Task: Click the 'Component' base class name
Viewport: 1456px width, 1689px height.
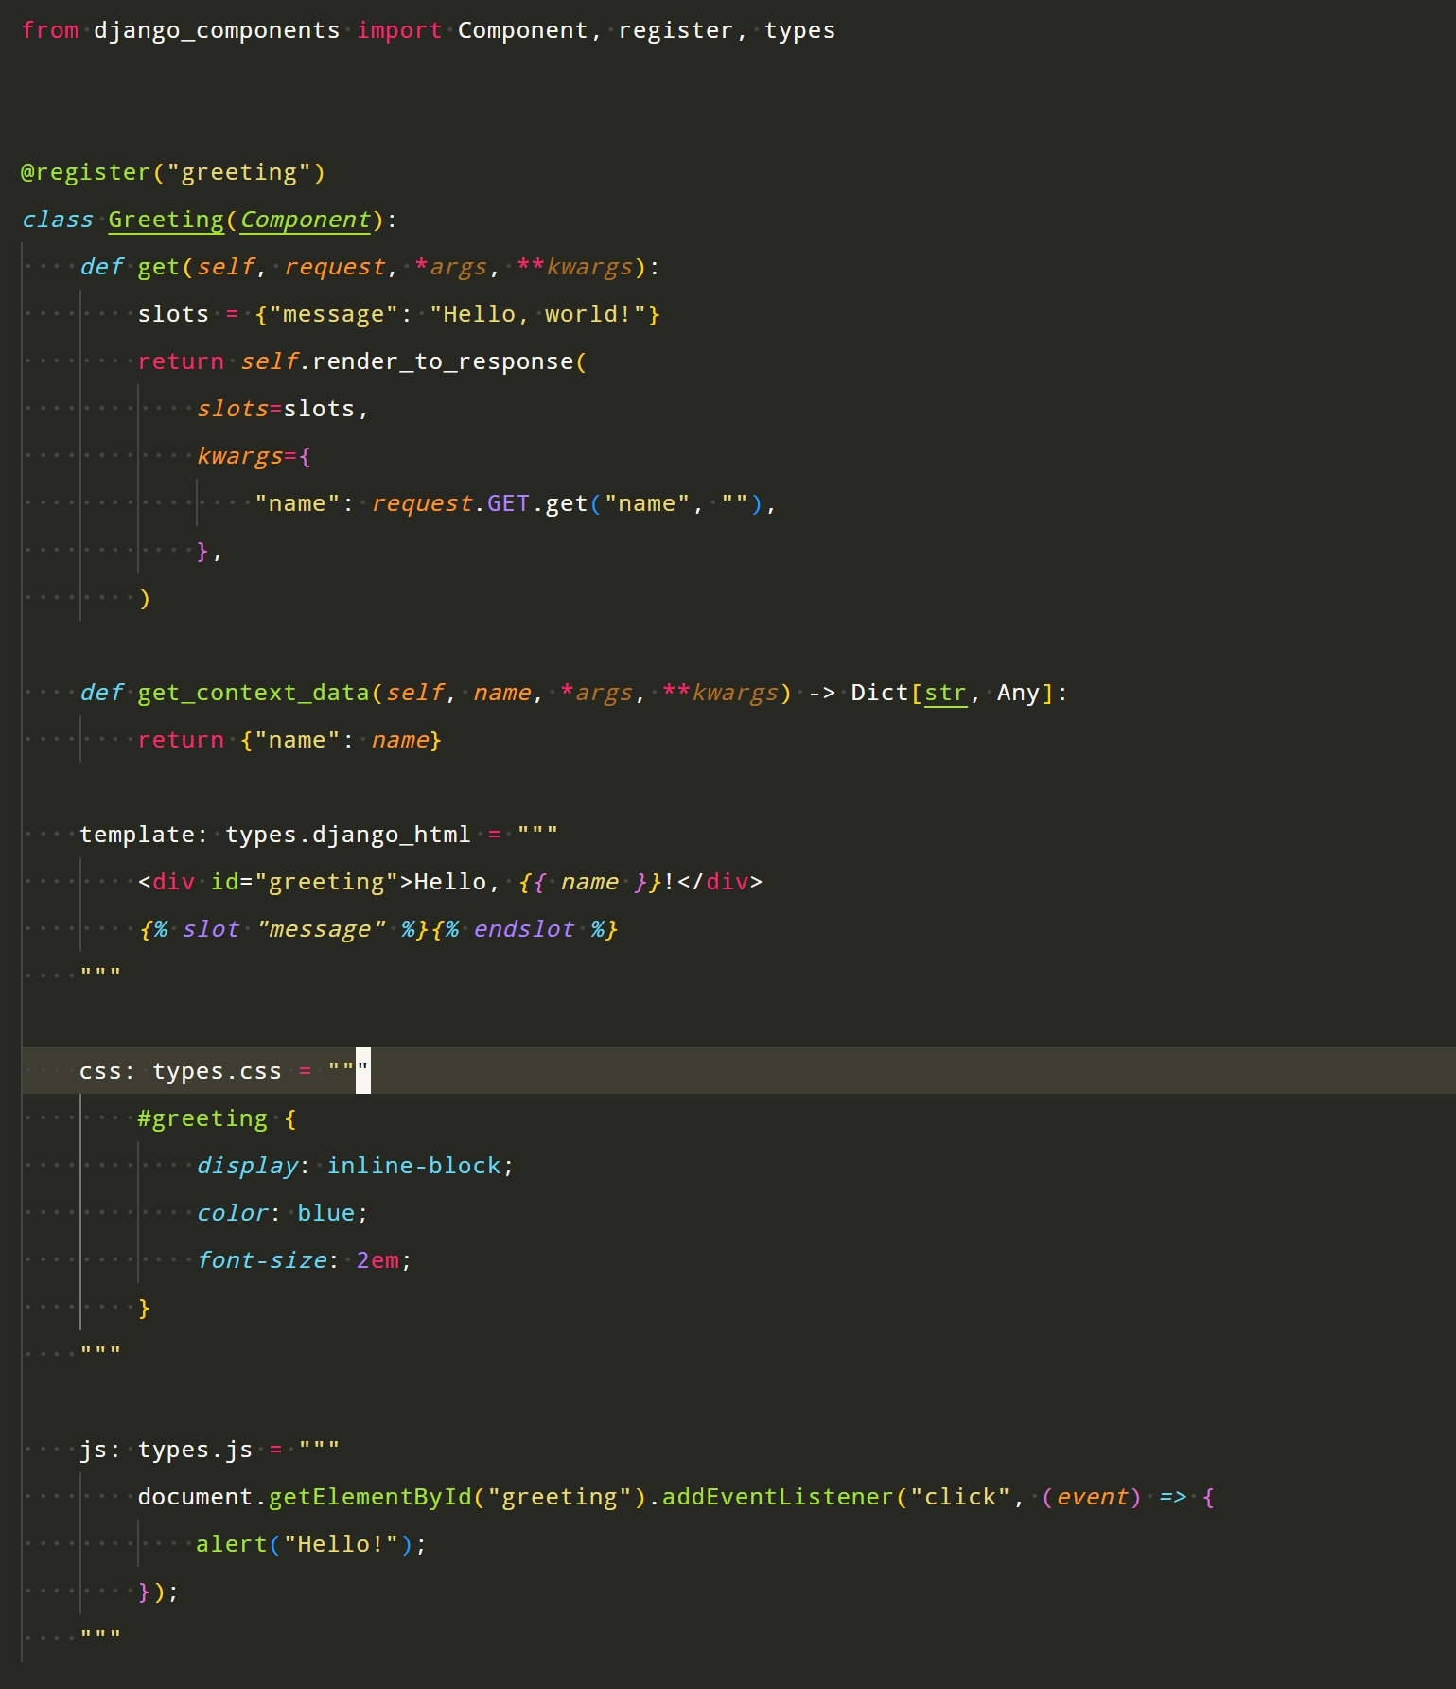Action: click(x=306, y=220)
